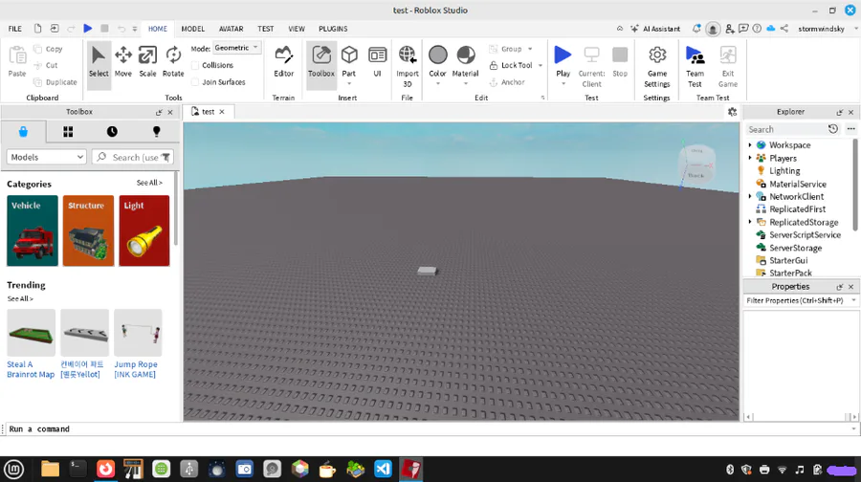Image resolution: width=861 pixels, height=482 pixels.
Task: Launch Visual Studio Code from taskbar
Action: [383, 470]
